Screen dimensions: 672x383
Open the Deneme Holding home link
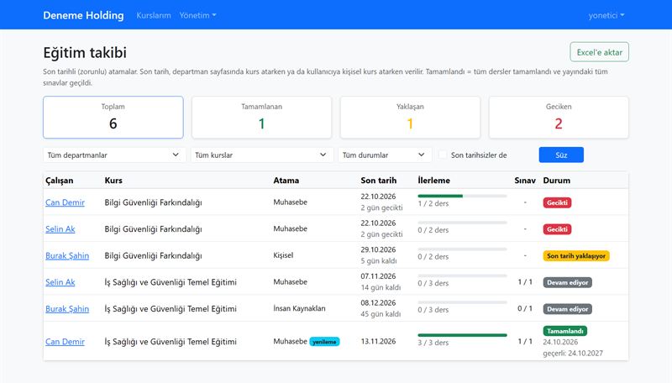click(x=83, y=15)
